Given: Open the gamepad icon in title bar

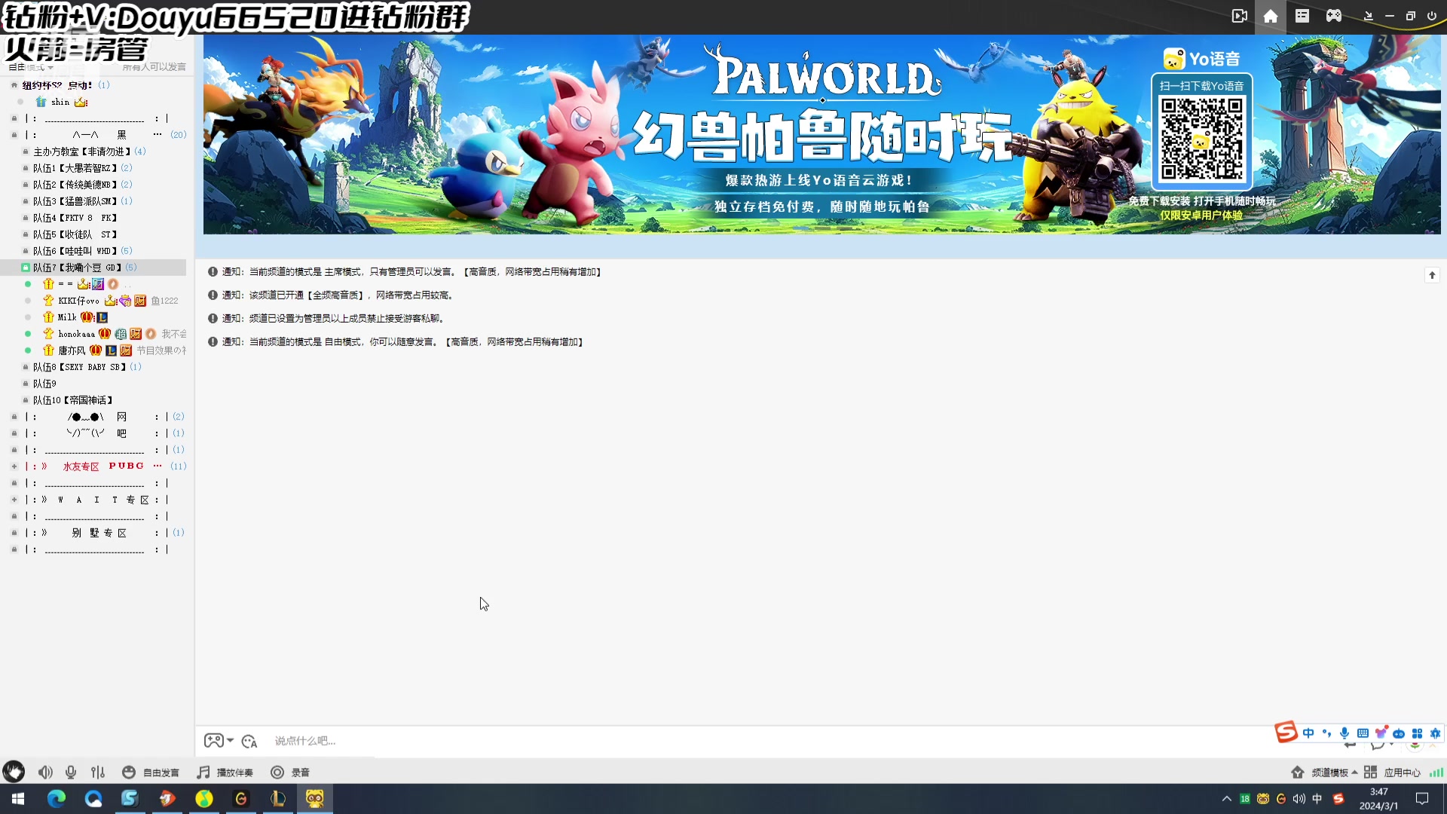Looking at the screenshot, I should pos(1334,16).
